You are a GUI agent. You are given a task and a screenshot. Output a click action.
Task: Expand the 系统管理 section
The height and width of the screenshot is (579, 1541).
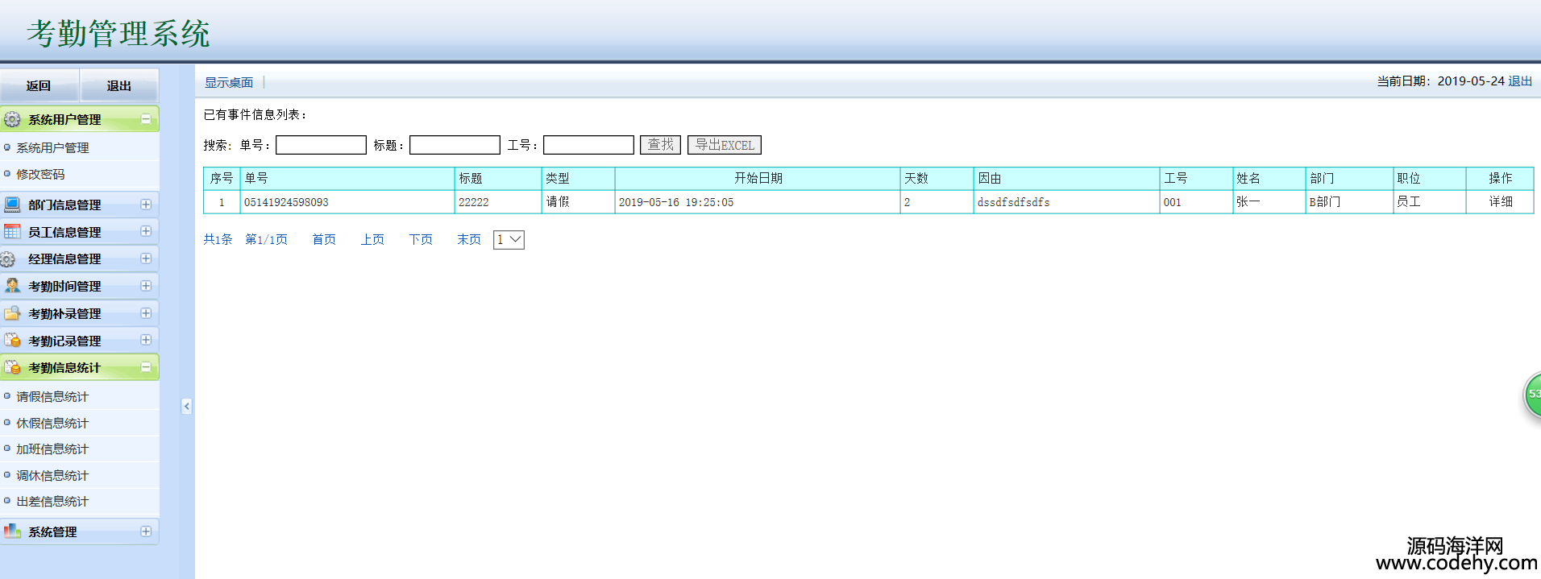pos(146,531)
